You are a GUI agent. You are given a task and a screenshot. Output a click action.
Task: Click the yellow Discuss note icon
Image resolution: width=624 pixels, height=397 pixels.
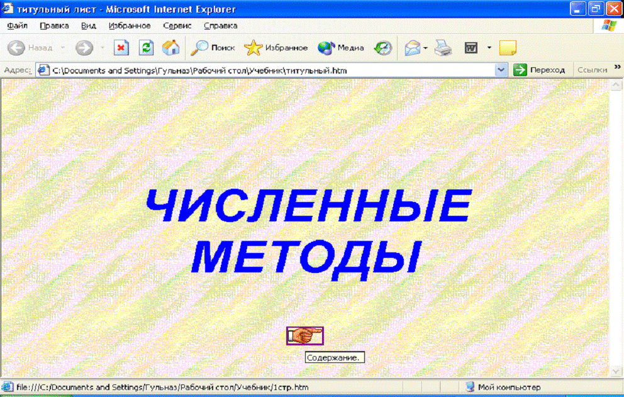(x=508, y=48)
